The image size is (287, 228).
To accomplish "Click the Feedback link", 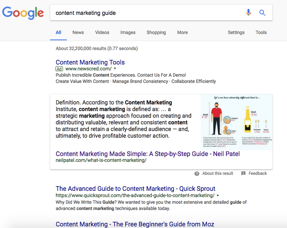I will [x=258, y=173].
